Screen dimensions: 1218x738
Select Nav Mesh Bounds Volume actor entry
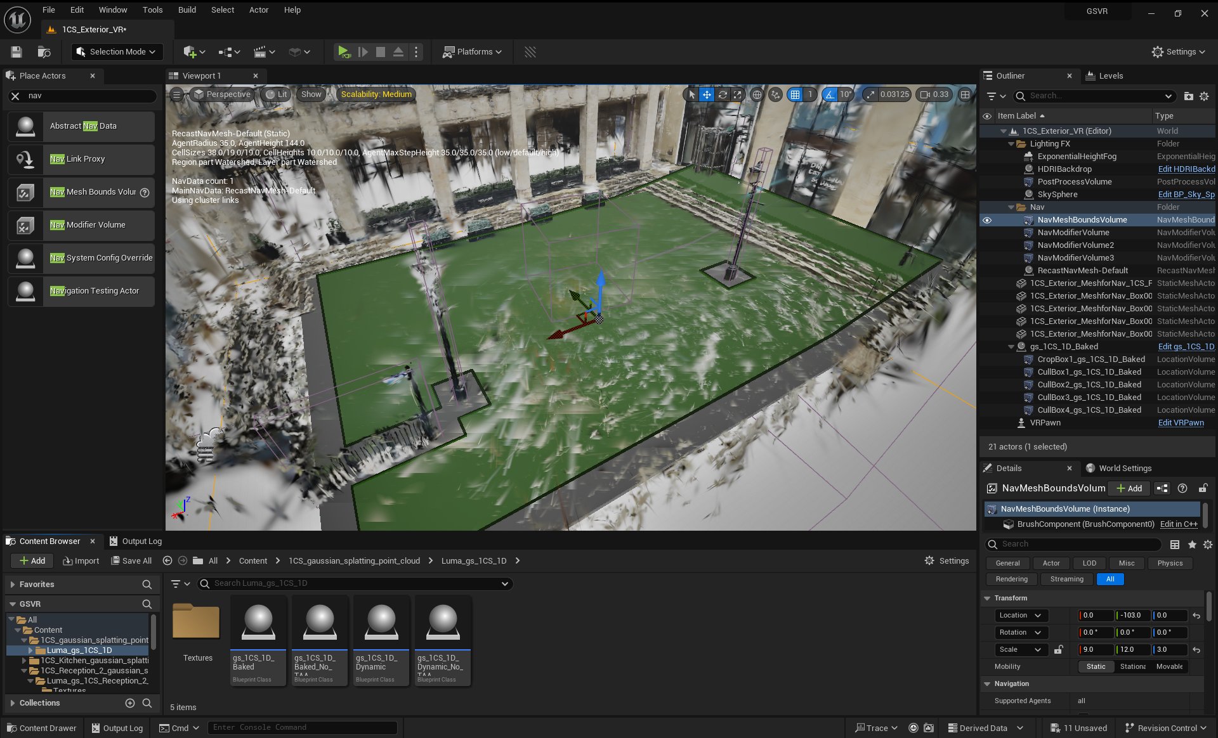81,192
